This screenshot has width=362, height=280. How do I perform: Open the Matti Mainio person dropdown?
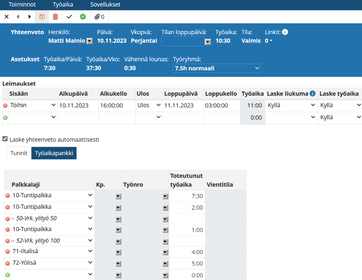pyautogui.click(x=90, y=41)
